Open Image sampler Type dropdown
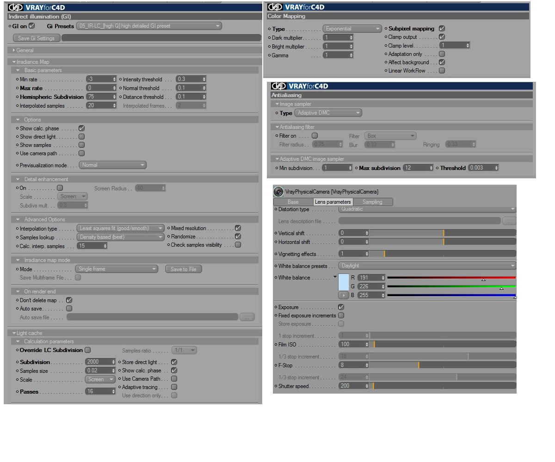This screenshot has width=555, height=462. coord(328,113)
